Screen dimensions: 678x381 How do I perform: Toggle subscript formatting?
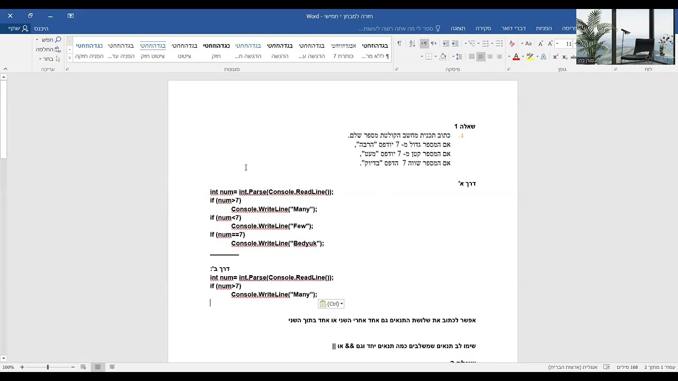pos(565,57)
